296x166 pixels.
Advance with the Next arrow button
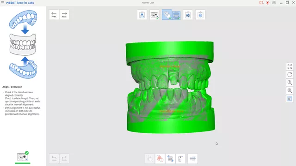click(64, 15)
